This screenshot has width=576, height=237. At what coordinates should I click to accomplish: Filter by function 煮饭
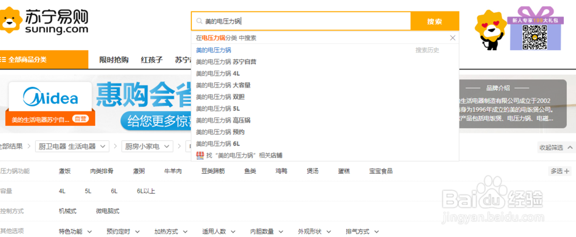click(x=65, y=171)
